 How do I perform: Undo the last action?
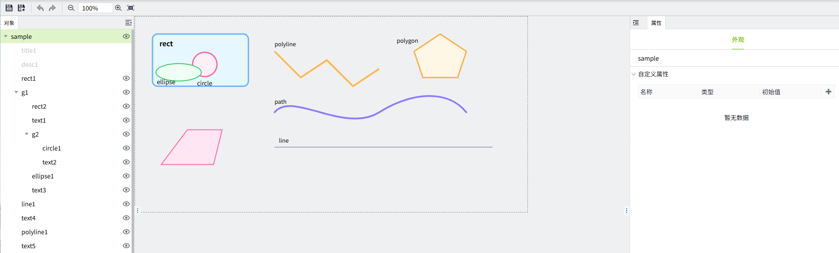coord(40,8)
